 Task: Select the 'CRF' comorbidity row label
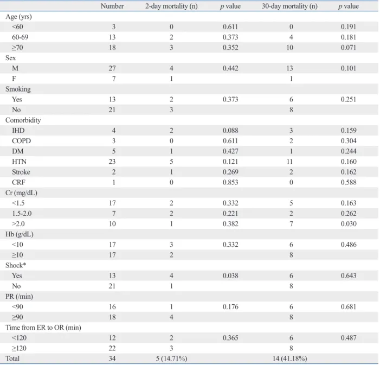(18, 182)
